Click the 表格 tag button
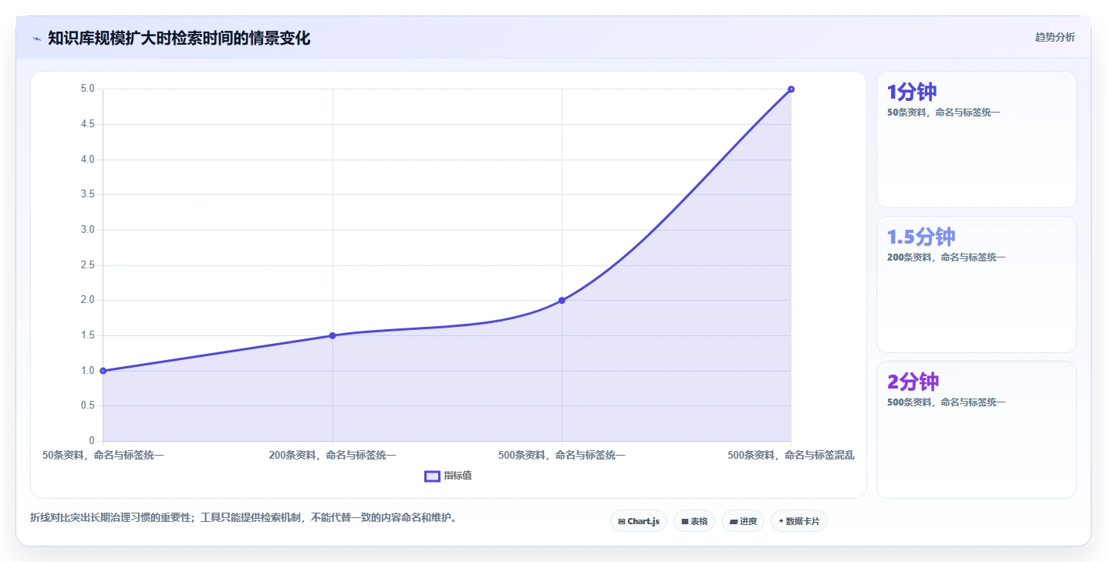Screen dimensions: 1107x562 coord(694,521)
